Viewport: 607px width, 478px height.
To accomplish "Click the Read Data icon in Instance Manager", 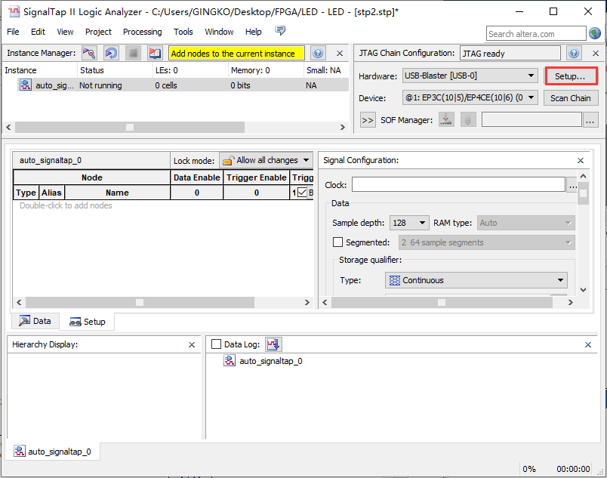I will (155, 54).
